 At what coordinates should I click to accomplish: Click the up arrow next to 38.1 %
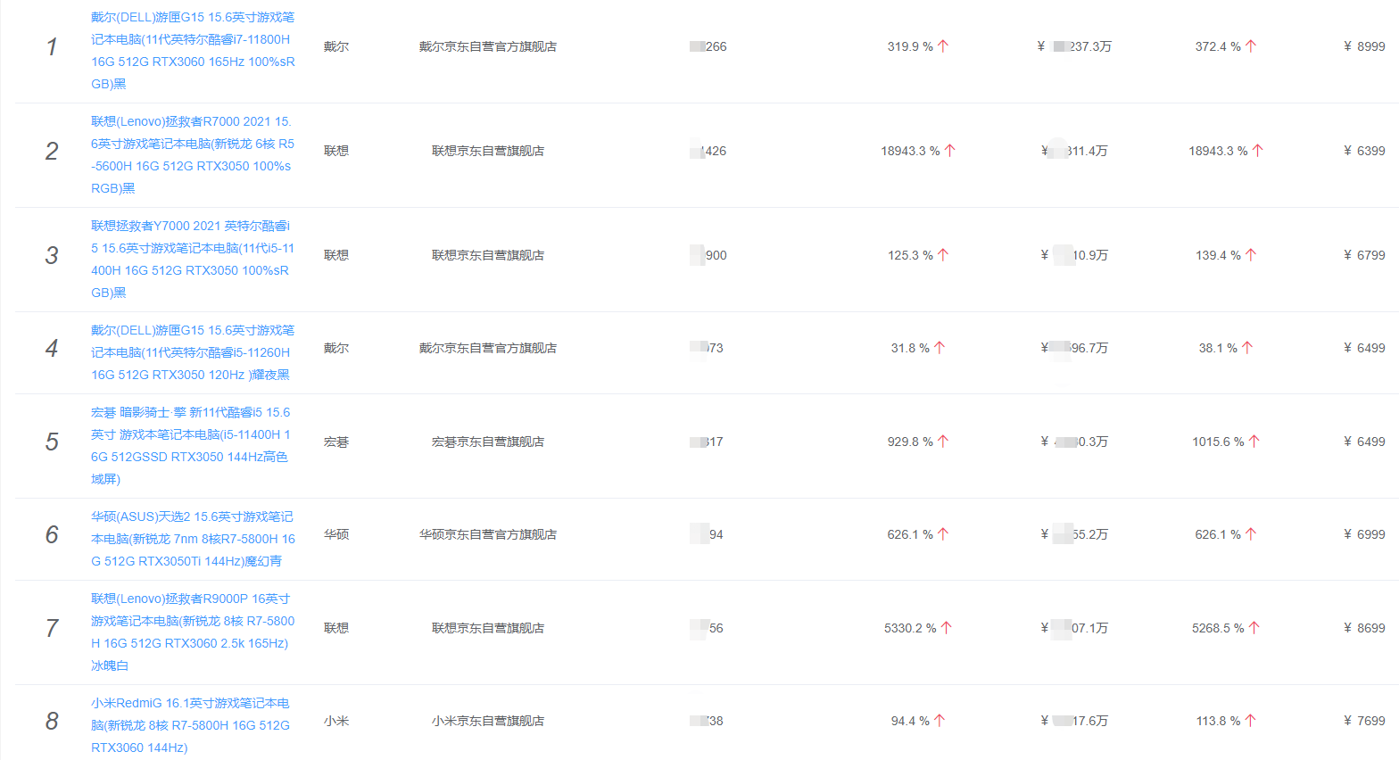pos(1247,348)
